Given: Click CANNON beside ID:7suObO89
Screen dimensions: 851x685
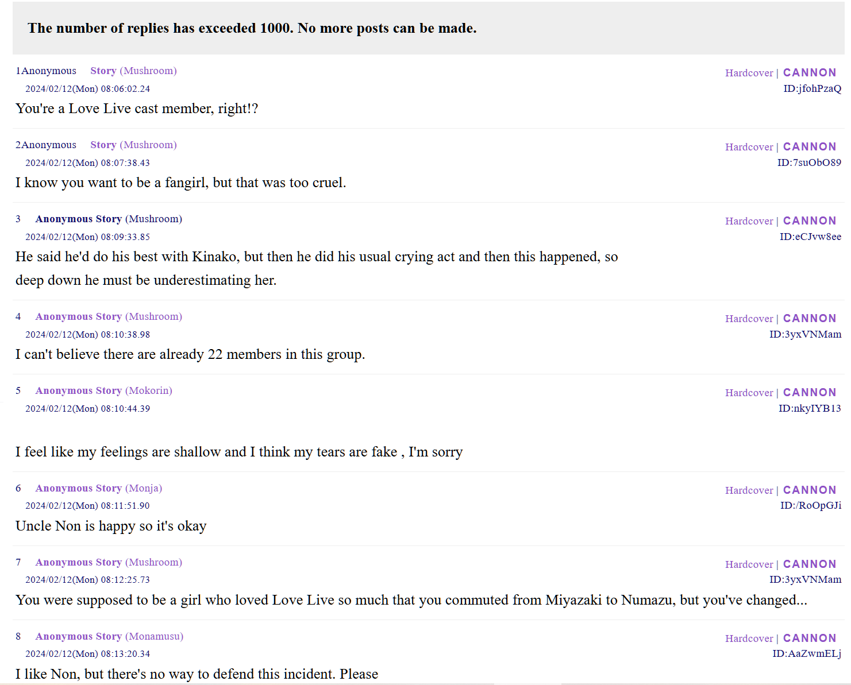Looking at the screenshot, I should pyautogui.click(x=810, y=146).
